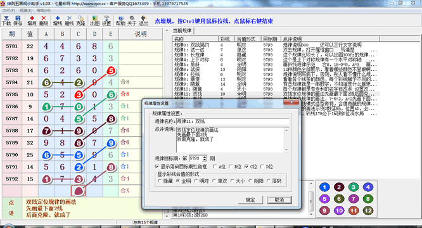This screenshot has width=422, height=228.
Task: Click the 名称 column header in rule list
Action: [x=195, y=39]
